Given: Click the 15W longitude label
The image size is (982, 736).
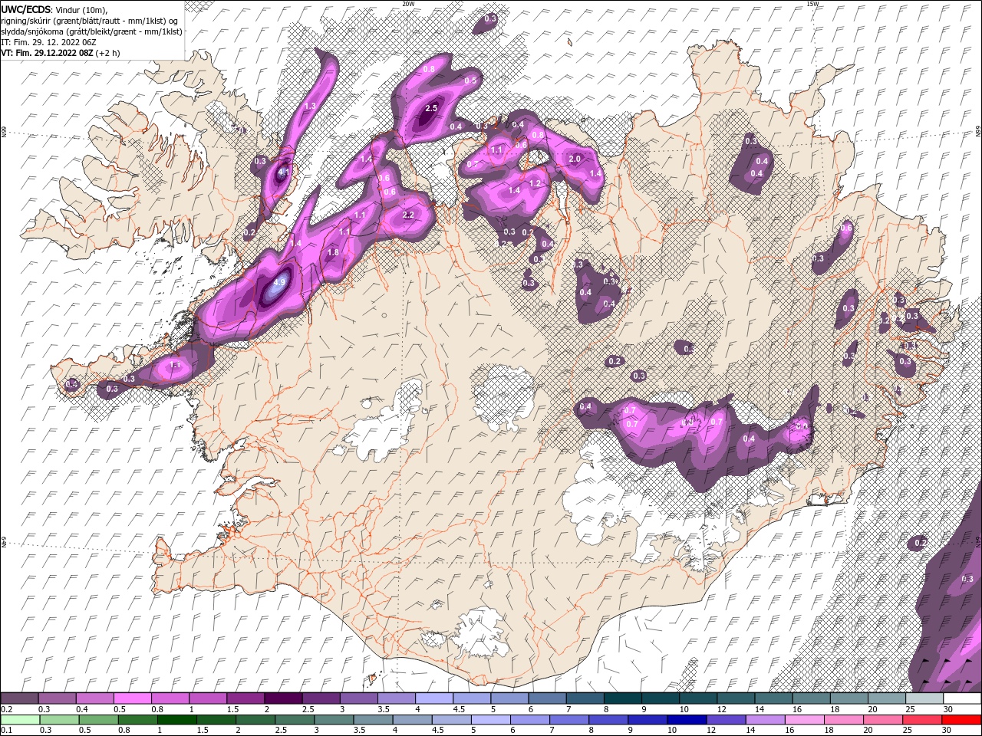Looking at the screenshot, I should tap(812, 4).
